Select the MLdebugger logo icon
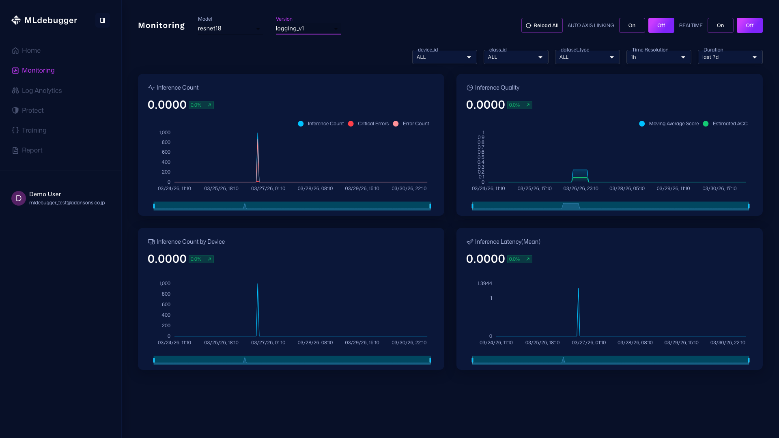The image size is (779, 438). click(x=16, y=20)
